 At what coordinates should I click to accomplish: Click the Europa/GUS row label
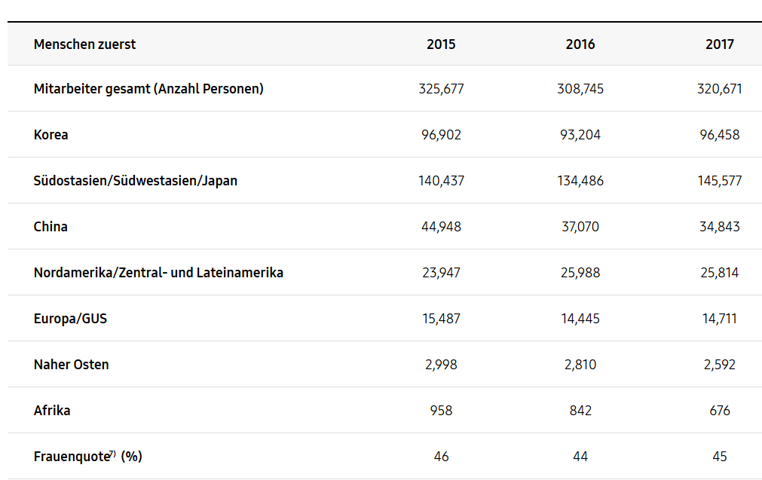(70, 319)
